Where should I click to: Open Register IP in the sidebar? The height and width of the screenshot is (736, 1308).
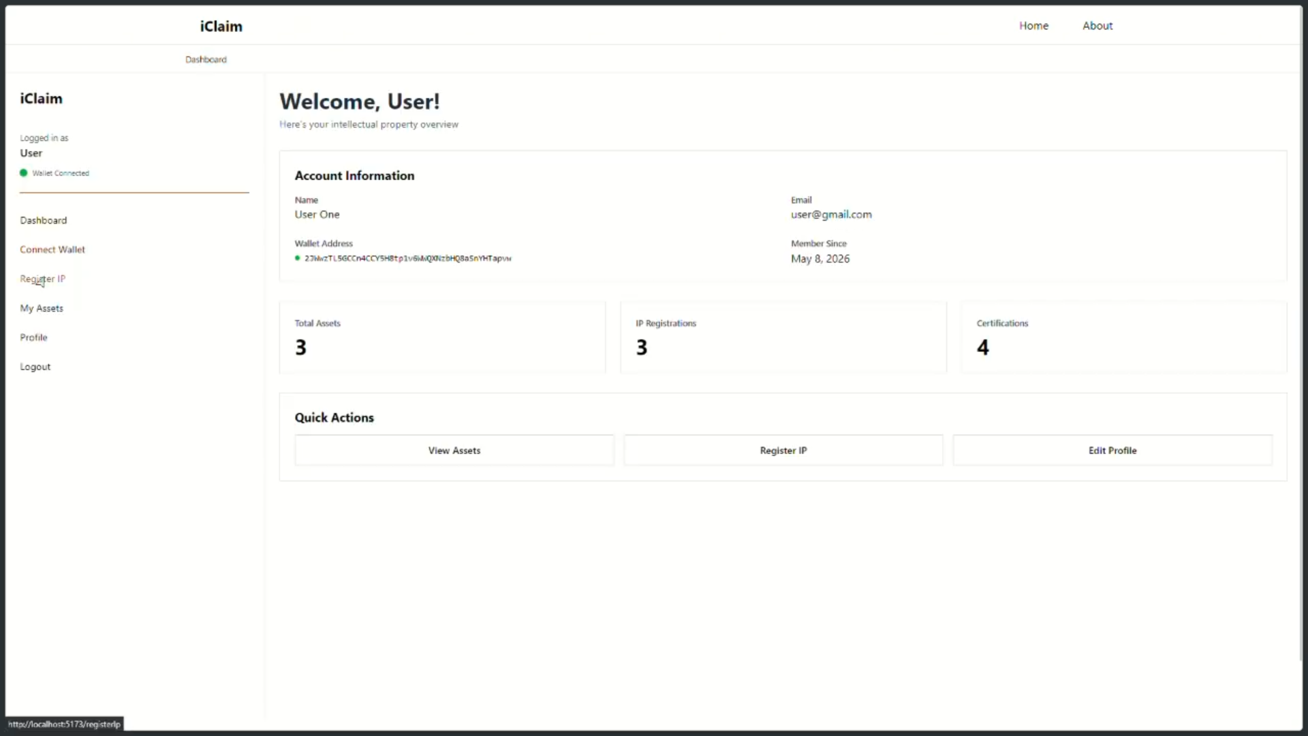(x=42, y=279)
